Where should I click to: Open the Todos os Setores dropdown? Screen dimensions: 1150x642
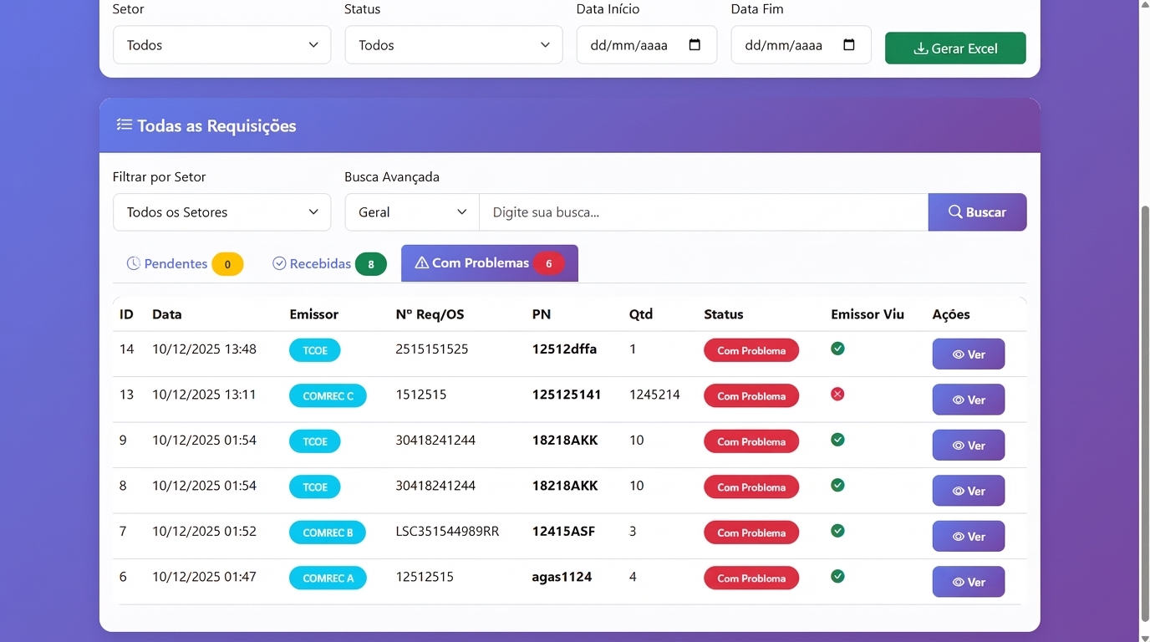pos(221,211)
